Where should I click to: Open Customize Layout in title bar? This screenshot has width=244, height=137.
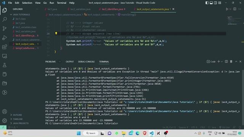220,3
